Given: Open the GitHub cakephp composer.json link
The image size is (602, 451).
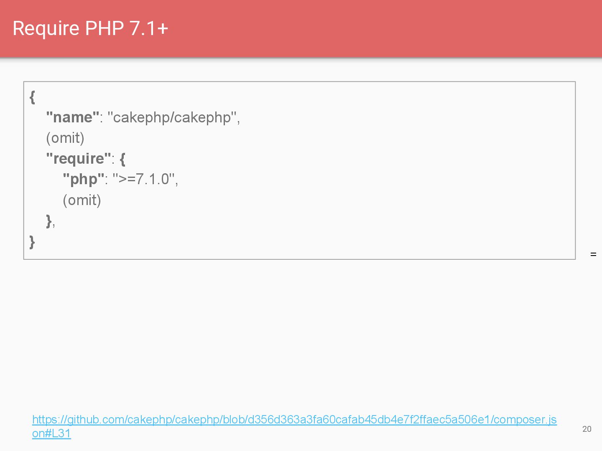Looking at the screenshot, I should 294,419.
